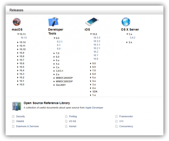Open the Daemons & Services link
169x141 pixels.
[x=27, y=126]
